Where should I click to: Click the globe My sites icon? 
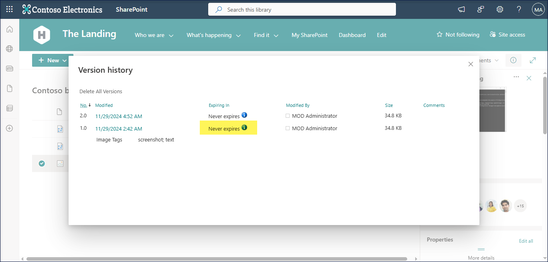click(x=10, y=49)
